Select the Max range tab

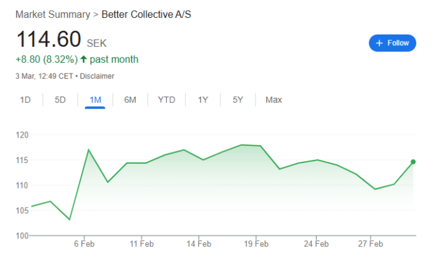click(x=274, y=100)
